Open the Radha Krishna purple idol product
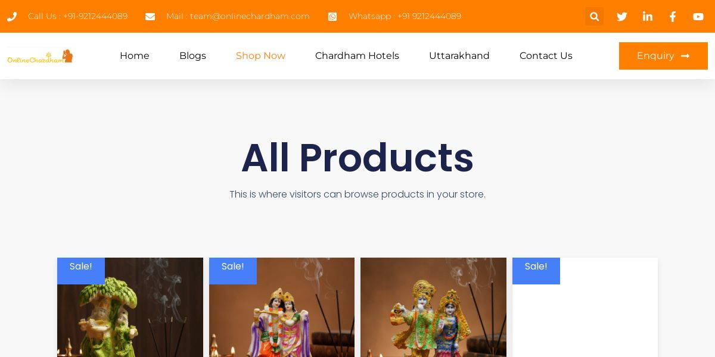The width and height of the screenshot is (715, 357). 282,307
